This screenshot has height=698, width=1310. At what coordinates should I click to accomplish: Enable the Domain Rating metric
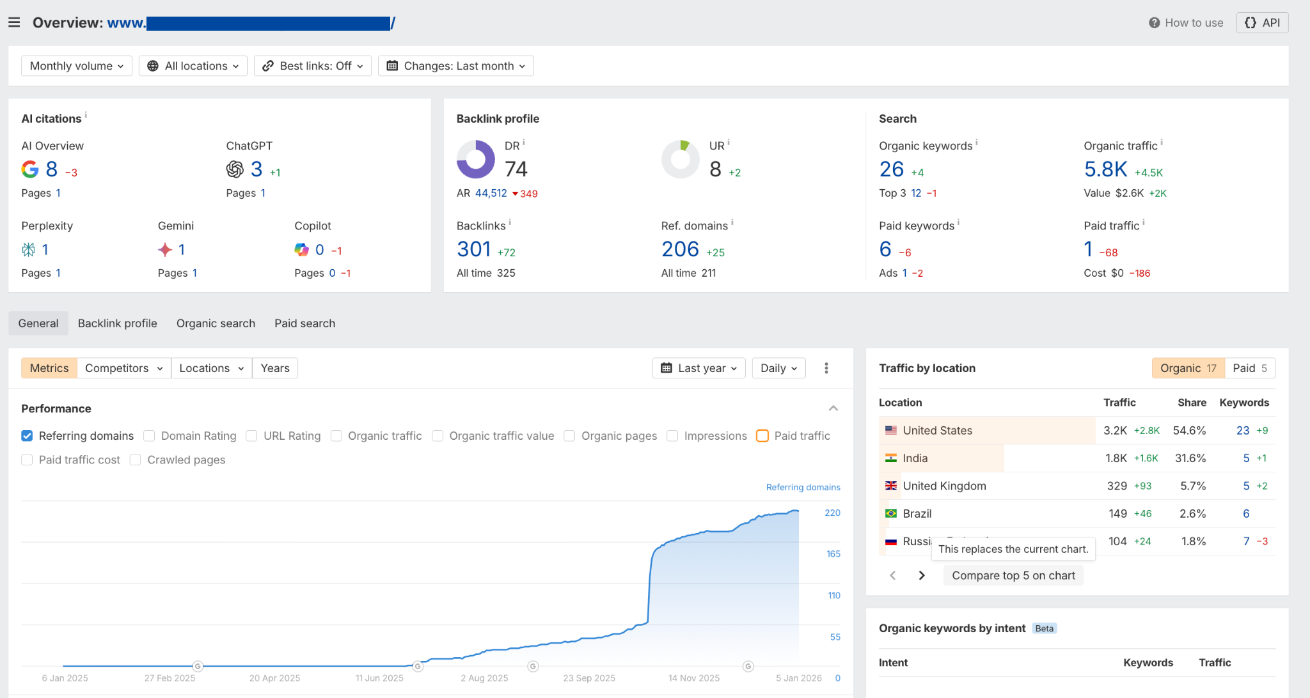click(148, 435)
